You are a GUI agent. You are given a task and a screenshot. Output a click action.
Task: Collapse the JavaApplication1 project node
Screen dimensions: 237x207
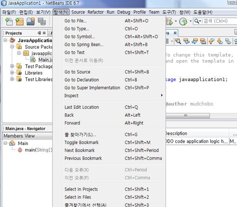5,40
